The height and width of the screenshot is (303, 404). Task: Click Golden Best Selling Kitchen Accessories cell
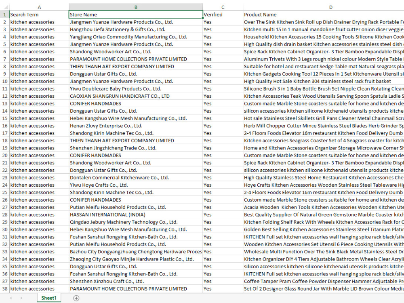pos(323,229)
